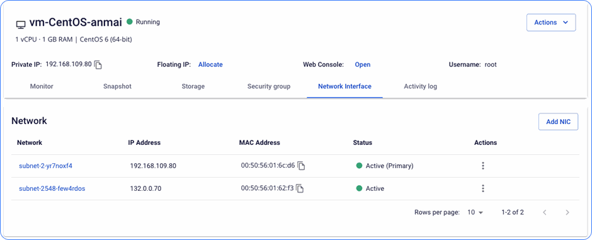Switch to the Snapshot tab

click(117, 86)
